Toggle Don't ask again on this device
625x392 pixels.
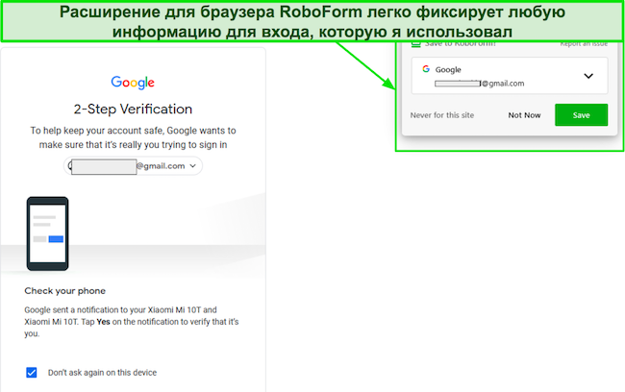32,373
